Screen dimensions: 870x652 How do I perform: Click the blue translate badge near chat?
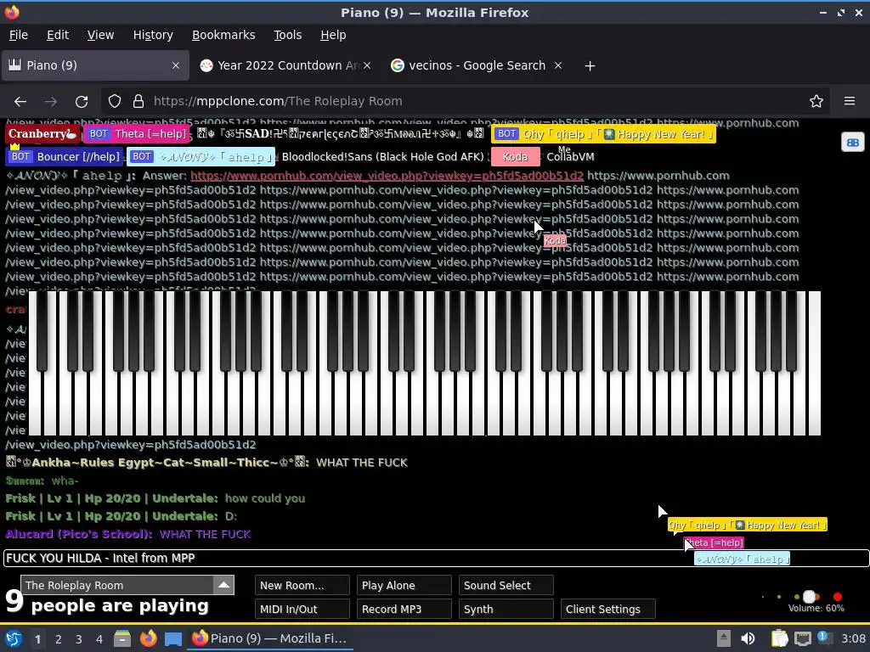852,143
